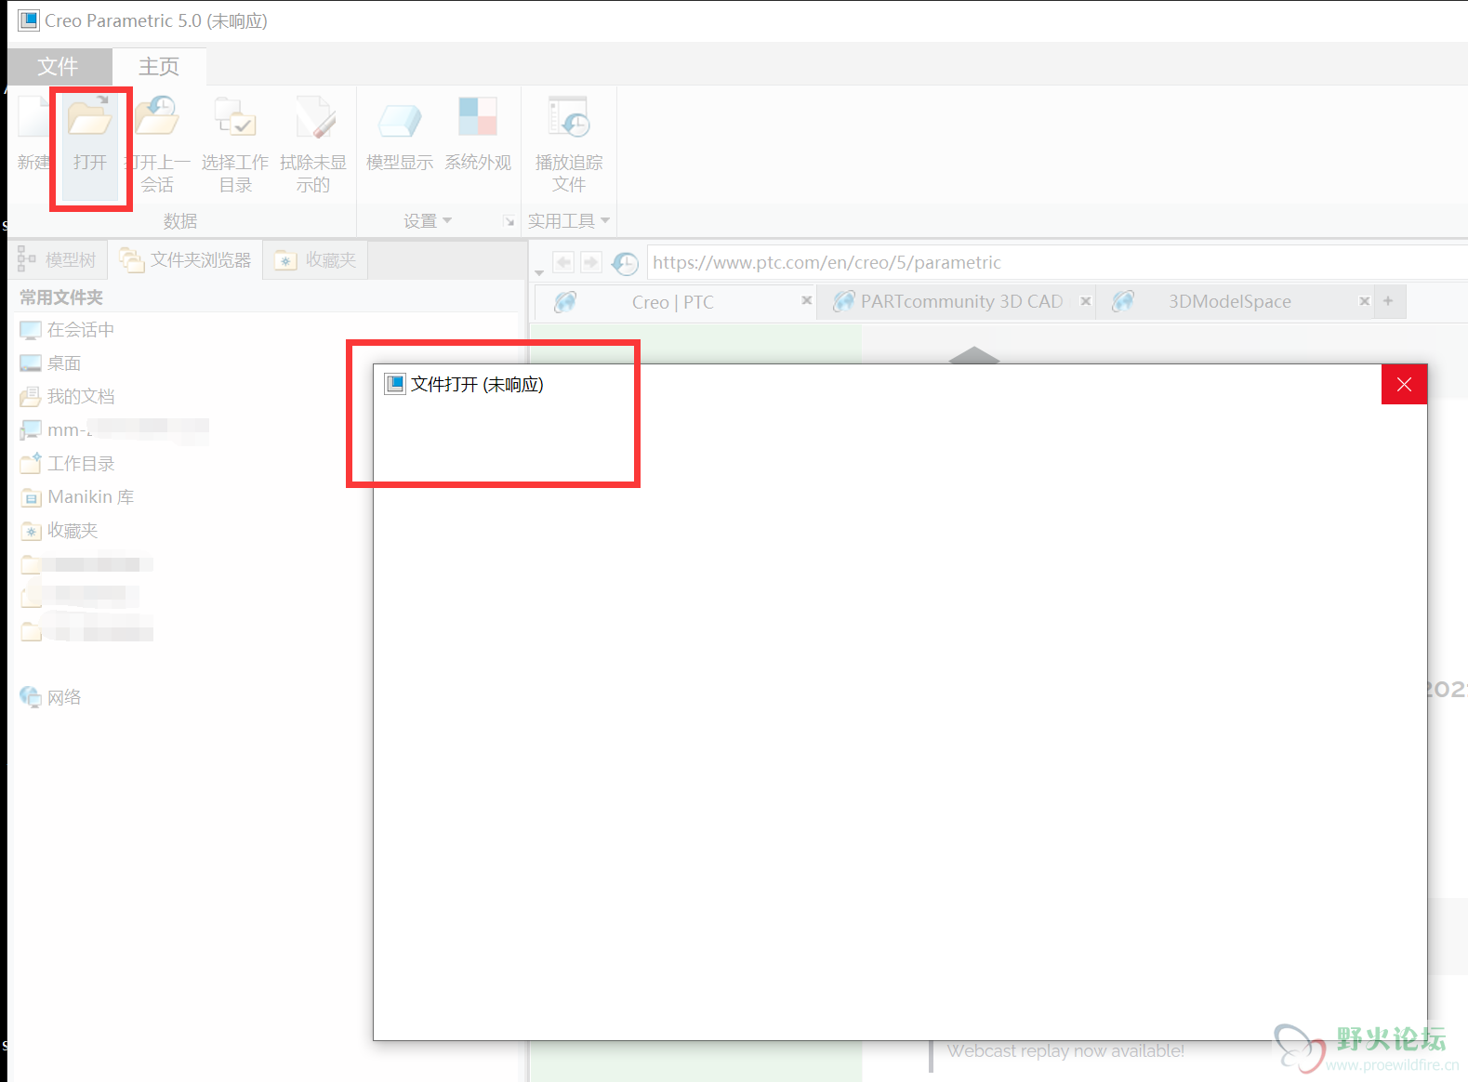1468x1082 pixels.
Task: Expand Settings (设置) group dropdown
Action: 428,221
